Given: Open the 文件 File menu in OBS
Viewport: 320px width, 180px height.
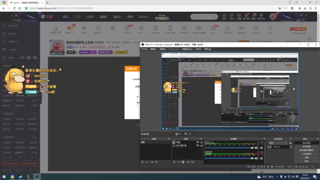Looking at the screenshot, I should coord(144,49).
